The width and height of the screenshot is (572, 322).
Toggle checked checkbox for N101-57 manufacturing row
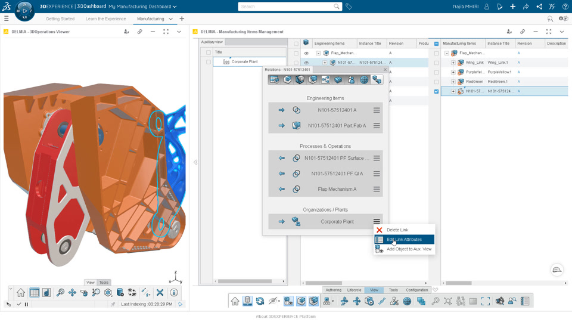click(x=436, y=91)
